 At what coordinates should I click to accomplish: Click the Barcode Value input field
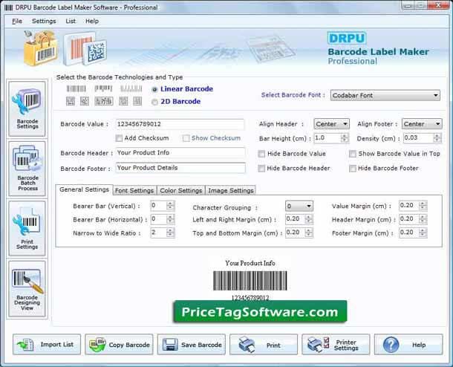(x=180, y=124)
